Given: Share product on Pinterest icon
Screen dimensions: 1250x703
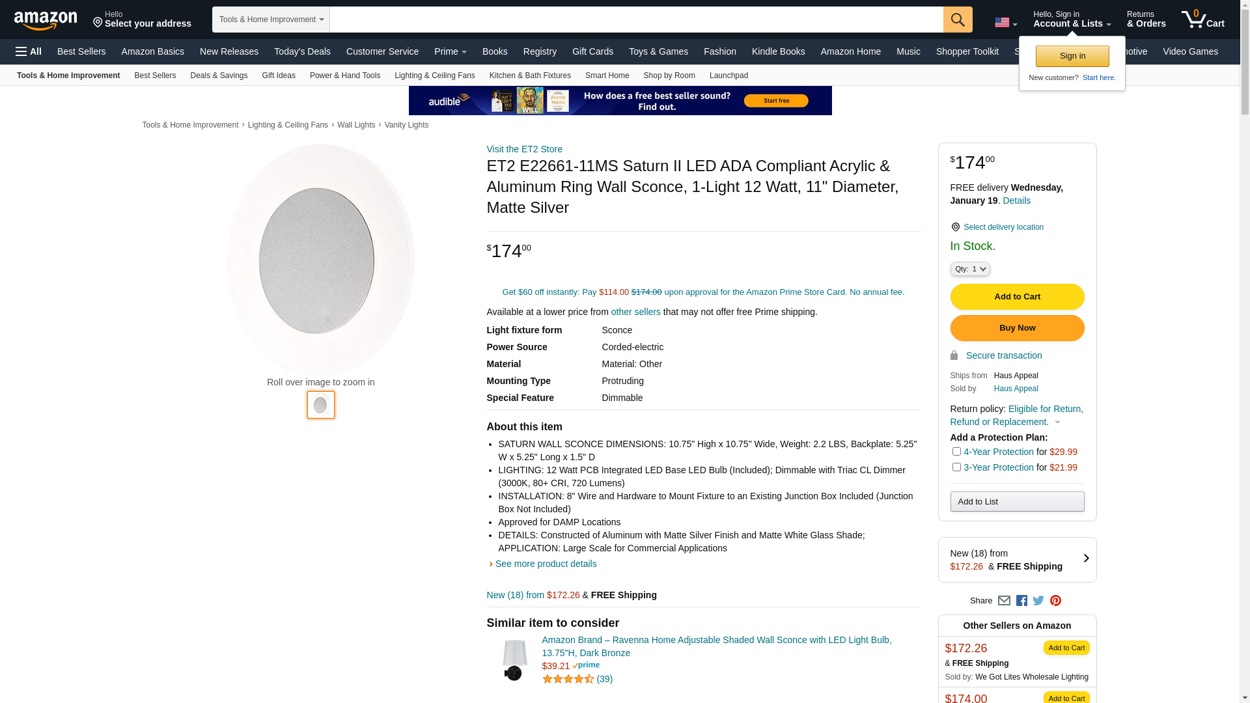Looking at the screenshot, I should click(x=1055, y=601).
